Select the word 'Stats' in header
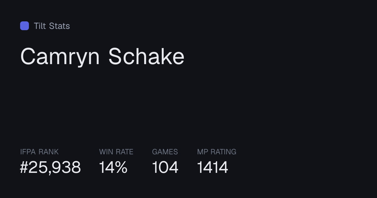 (59, 26)
